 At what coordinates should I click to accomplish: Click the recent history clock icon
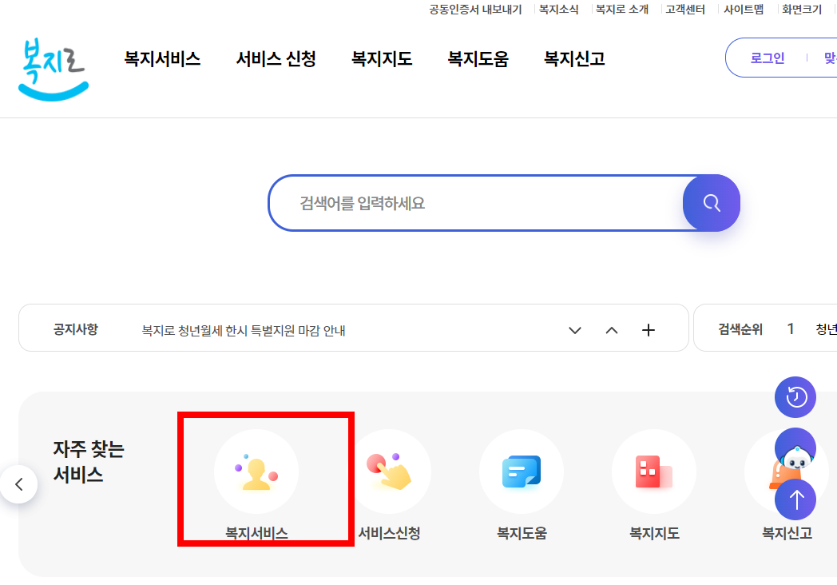tap(795, 397)
